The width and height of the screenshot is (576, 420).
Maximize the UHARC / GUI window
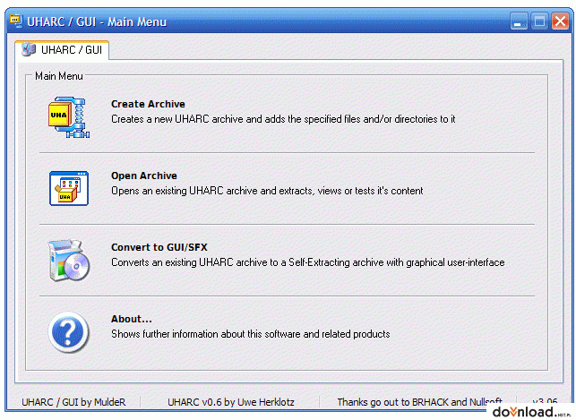(539, 21)
